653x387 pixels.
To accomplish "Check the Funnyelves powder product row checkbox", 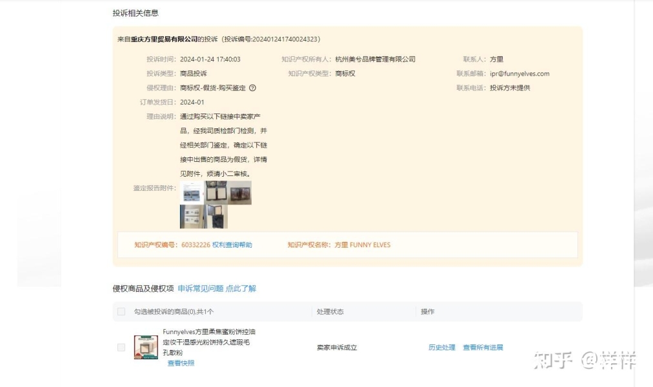I will (x=121, y=348).
